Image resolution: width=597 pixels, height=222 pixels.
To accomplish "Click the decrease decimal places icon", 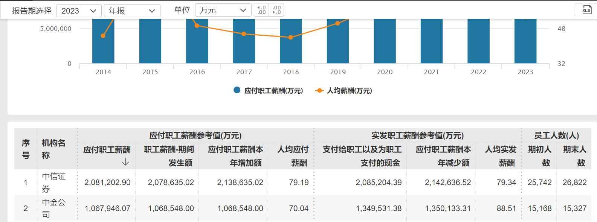I will click(276, 10).
